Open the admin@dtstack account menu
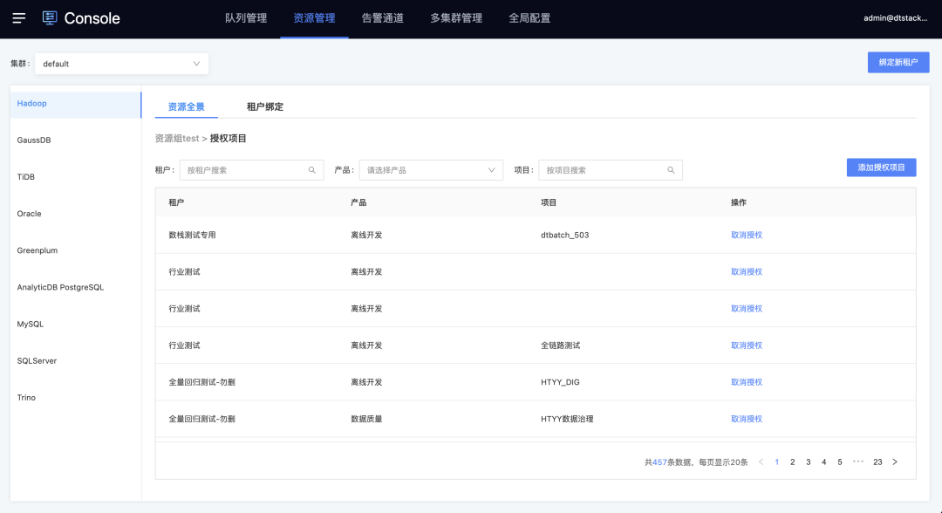942x513 pixels. [895, 18]
